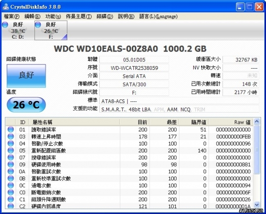Maximize the CrystalDiskInfo window
This screenshot has width=266, height=214.
click(x=250, y=7)
